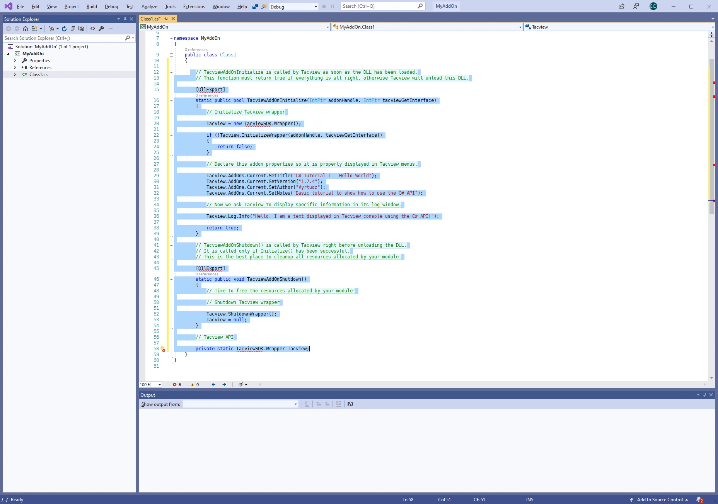Click the editor vertical scrollbar thumb
This screenshot has height=504, width=718.
tap(711, 135)
